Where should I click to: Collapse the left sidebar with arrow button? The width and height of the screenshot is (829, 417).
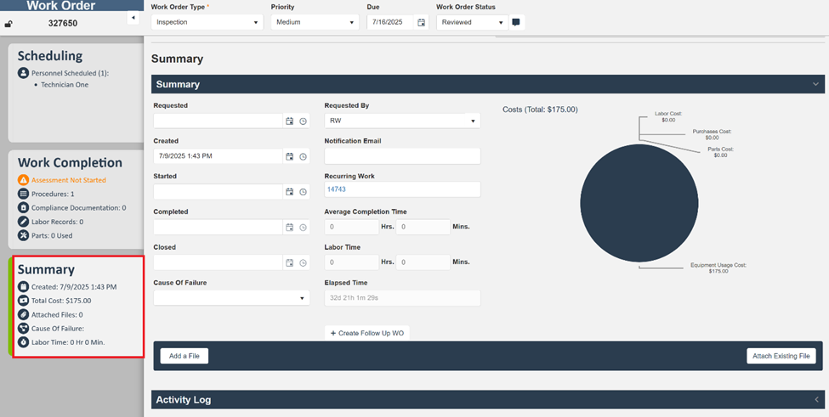point(133,18)
